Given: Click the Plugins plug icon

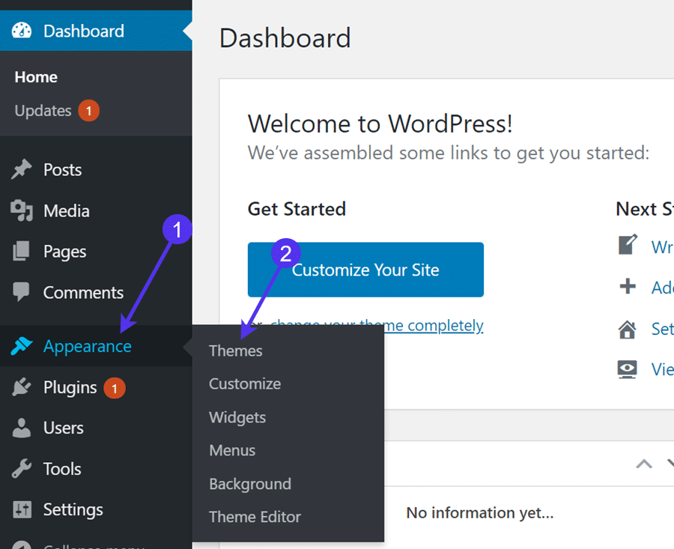Looking at the screenshot, I should coord(21,387).
